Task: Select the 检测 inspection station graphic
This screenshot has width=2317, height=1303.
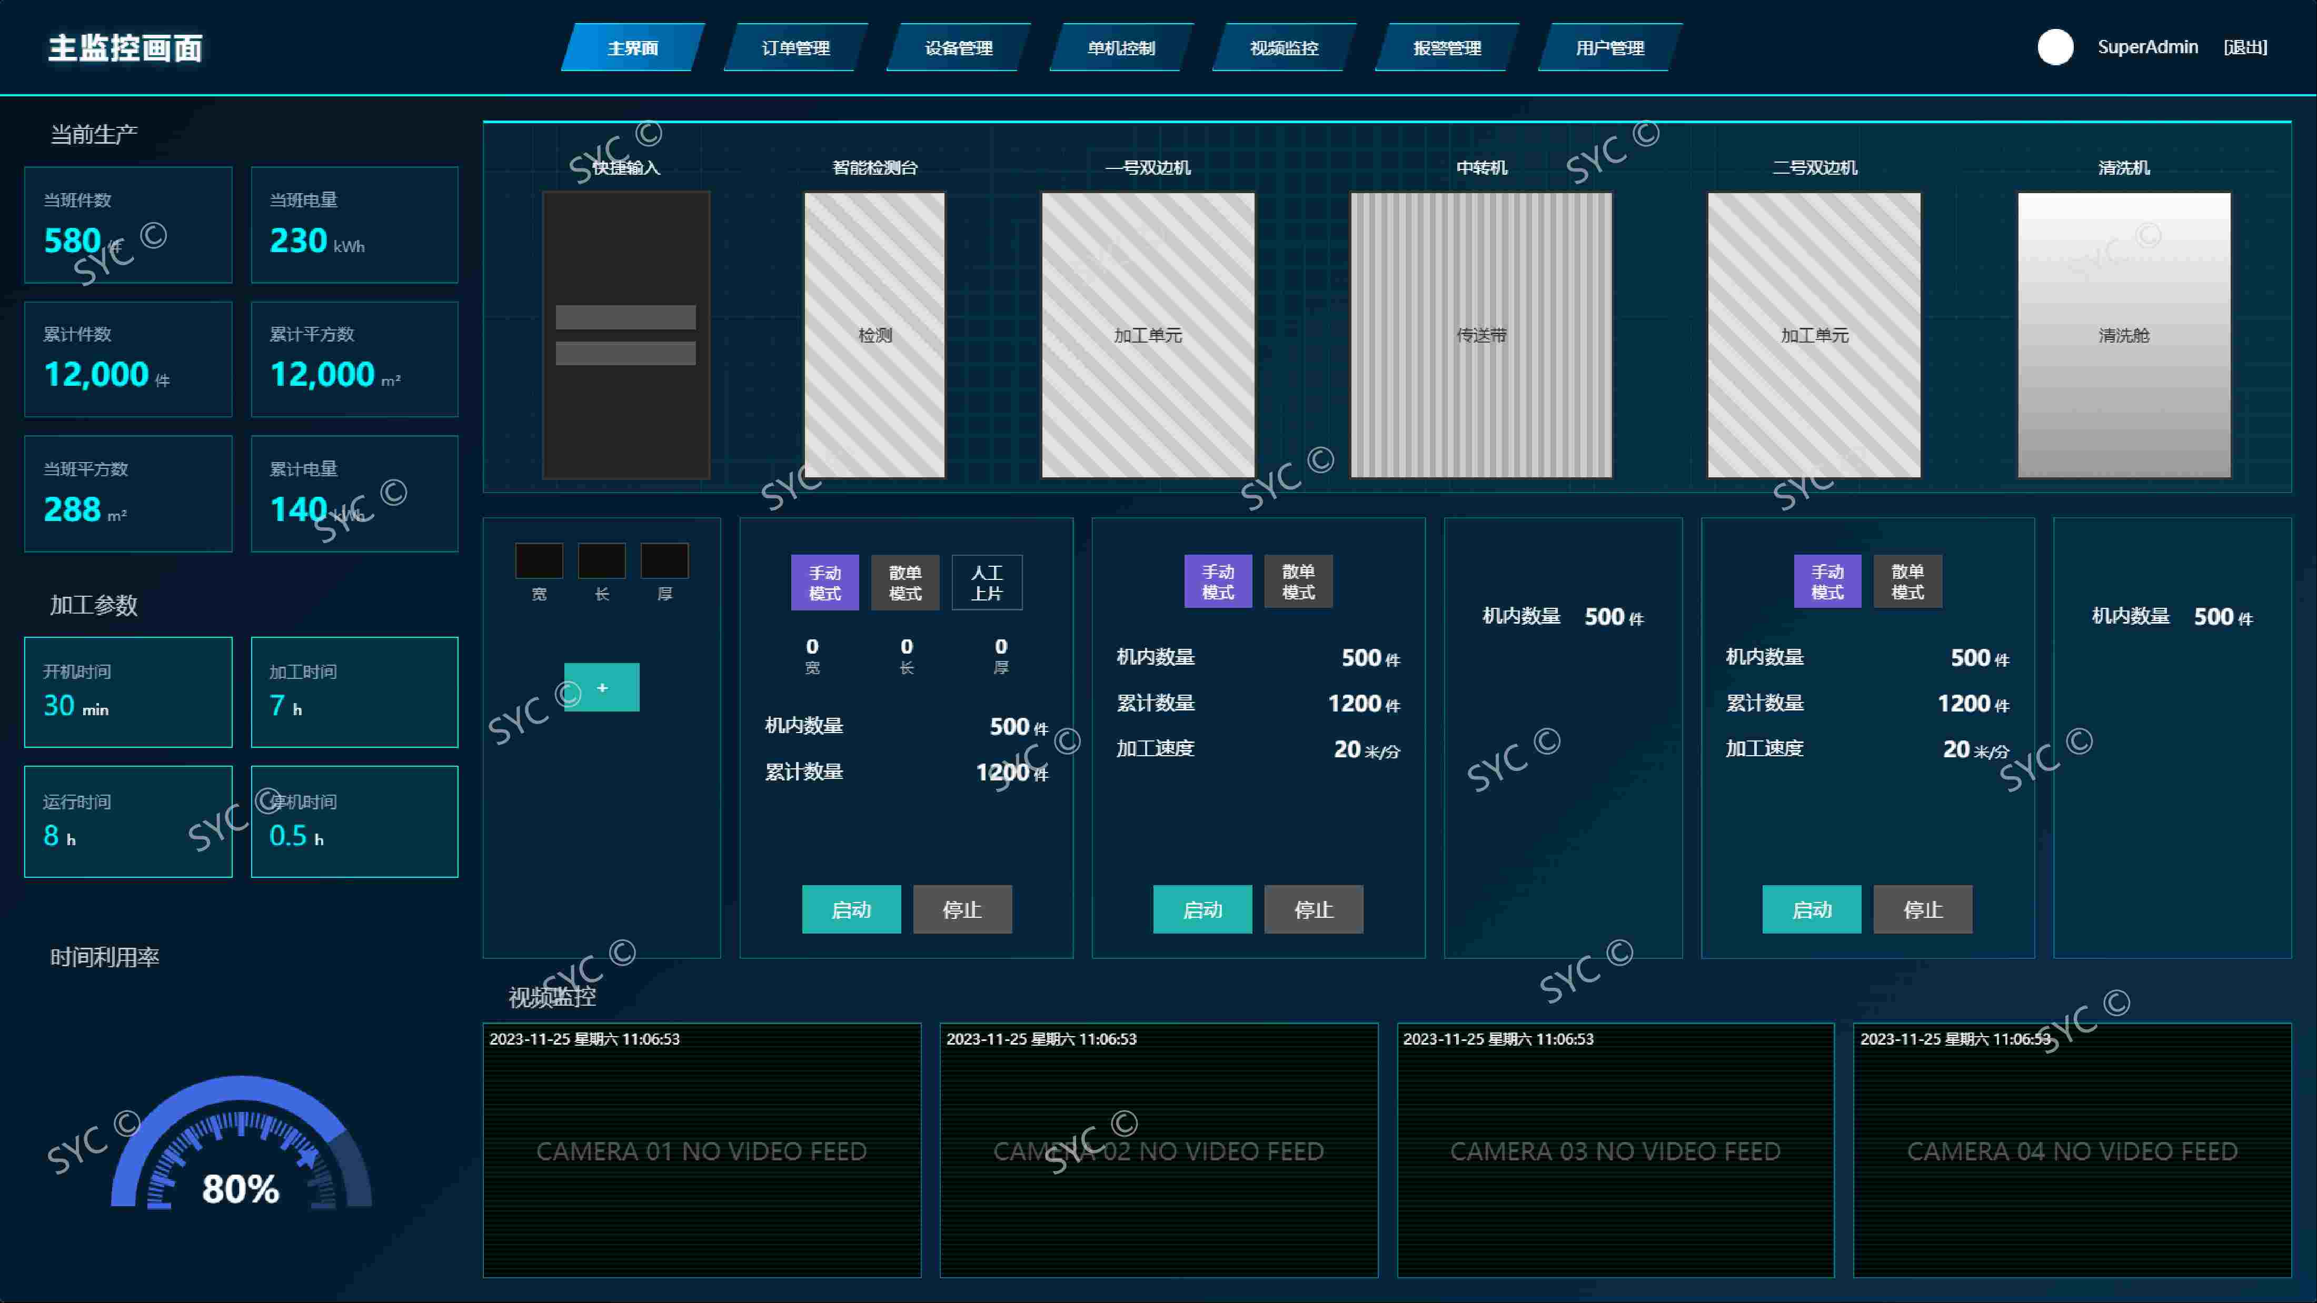Action: click(874, 335)
